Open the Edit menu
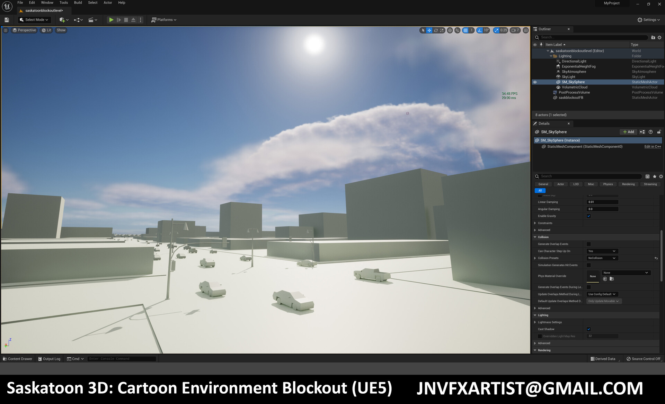 (32, 2)
